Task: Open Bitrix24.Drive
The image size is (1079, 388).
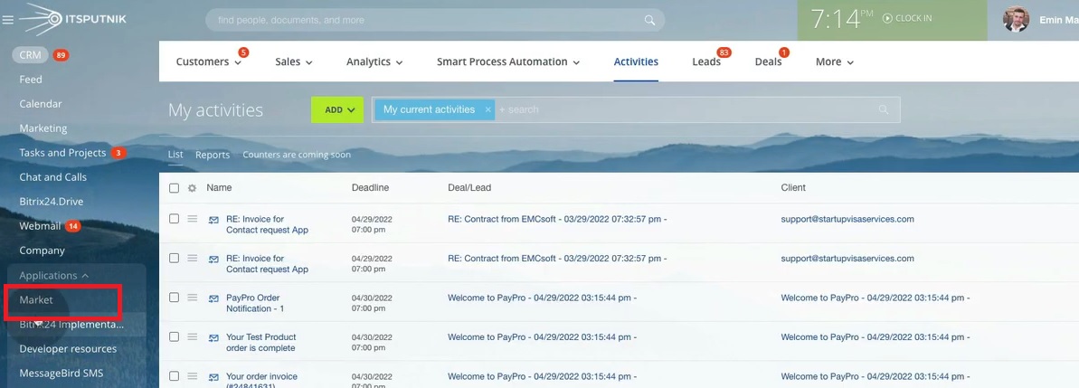Action: [x=51, y=202]
